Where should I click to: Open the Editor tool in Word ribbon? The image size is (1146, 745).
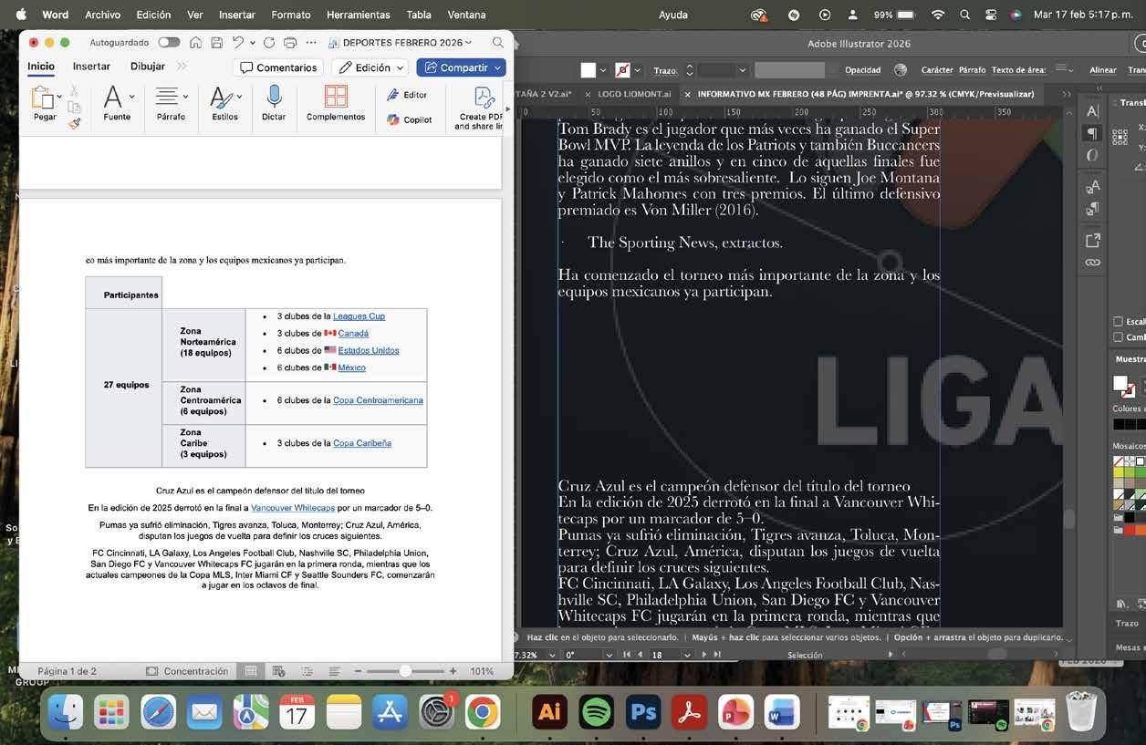[x=407, y=95]
